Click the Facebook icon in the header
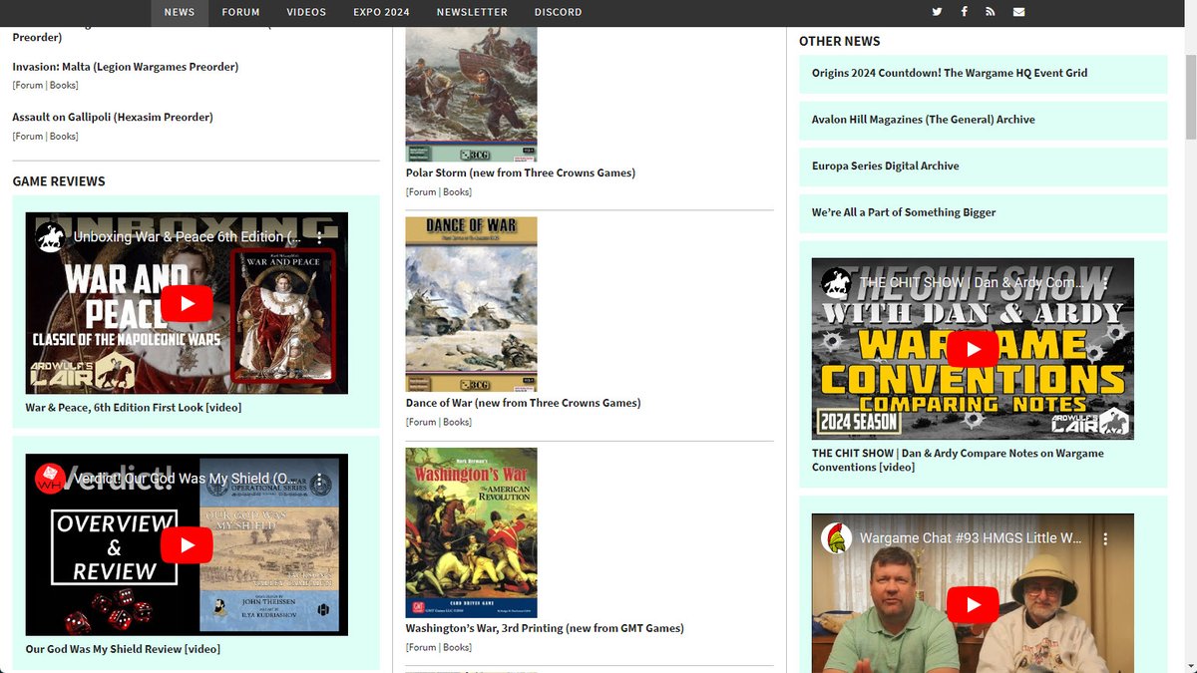Screen dimensions: 1197x673 tap(964, 12)
